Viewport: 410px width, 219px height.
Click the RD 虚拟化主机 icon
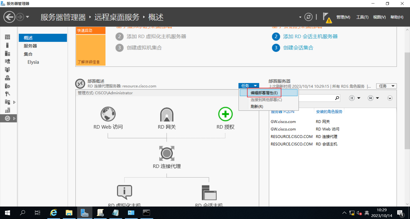[x=125, y=192]
